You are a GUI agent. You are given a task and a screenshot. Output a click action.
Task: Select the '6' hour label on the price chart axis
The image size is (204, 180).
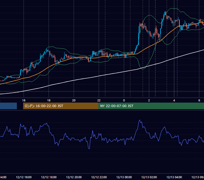pos(199,100)
